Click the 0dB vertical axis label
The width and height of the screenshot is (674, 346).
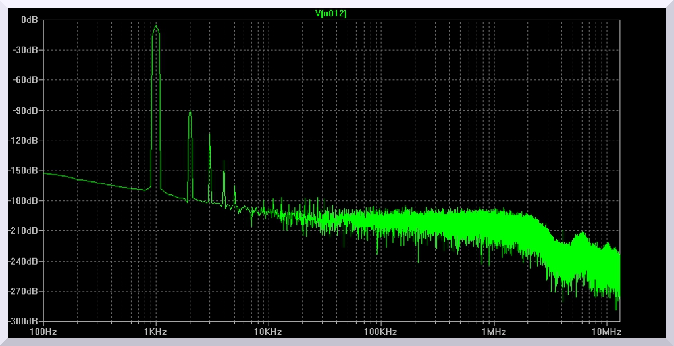pyautogui.click(x=30, y=20)
